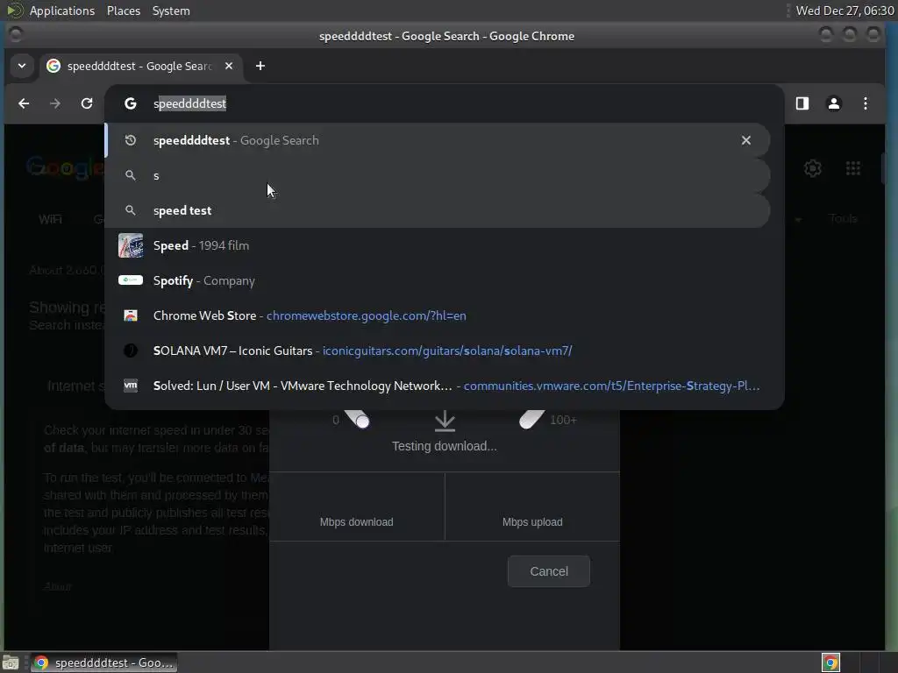Select the single letter 's' suggestion
The height and width of the screenshot is (673, 898).
coord(438,175)
